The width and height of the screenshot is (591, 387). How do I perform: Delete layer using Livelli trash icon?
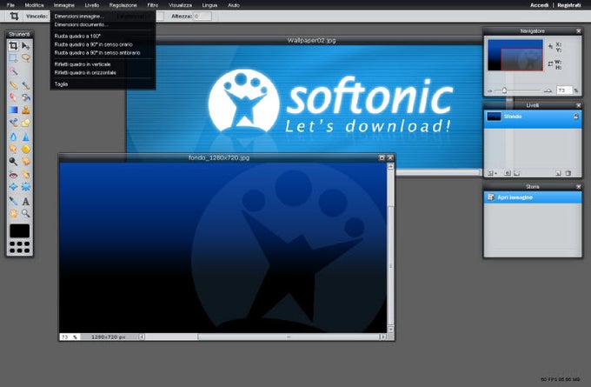[x=568, y=173]
